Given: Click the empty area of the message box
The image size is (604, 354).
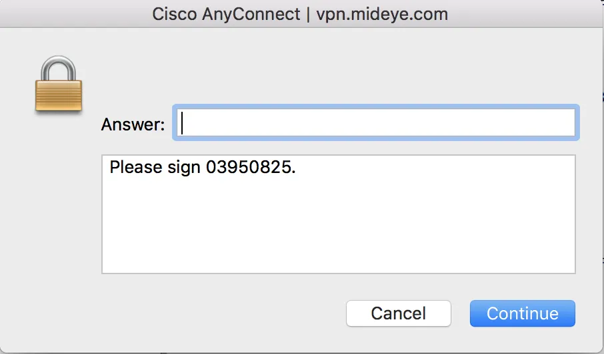Looking at the screenshot, I should (338, 226).
